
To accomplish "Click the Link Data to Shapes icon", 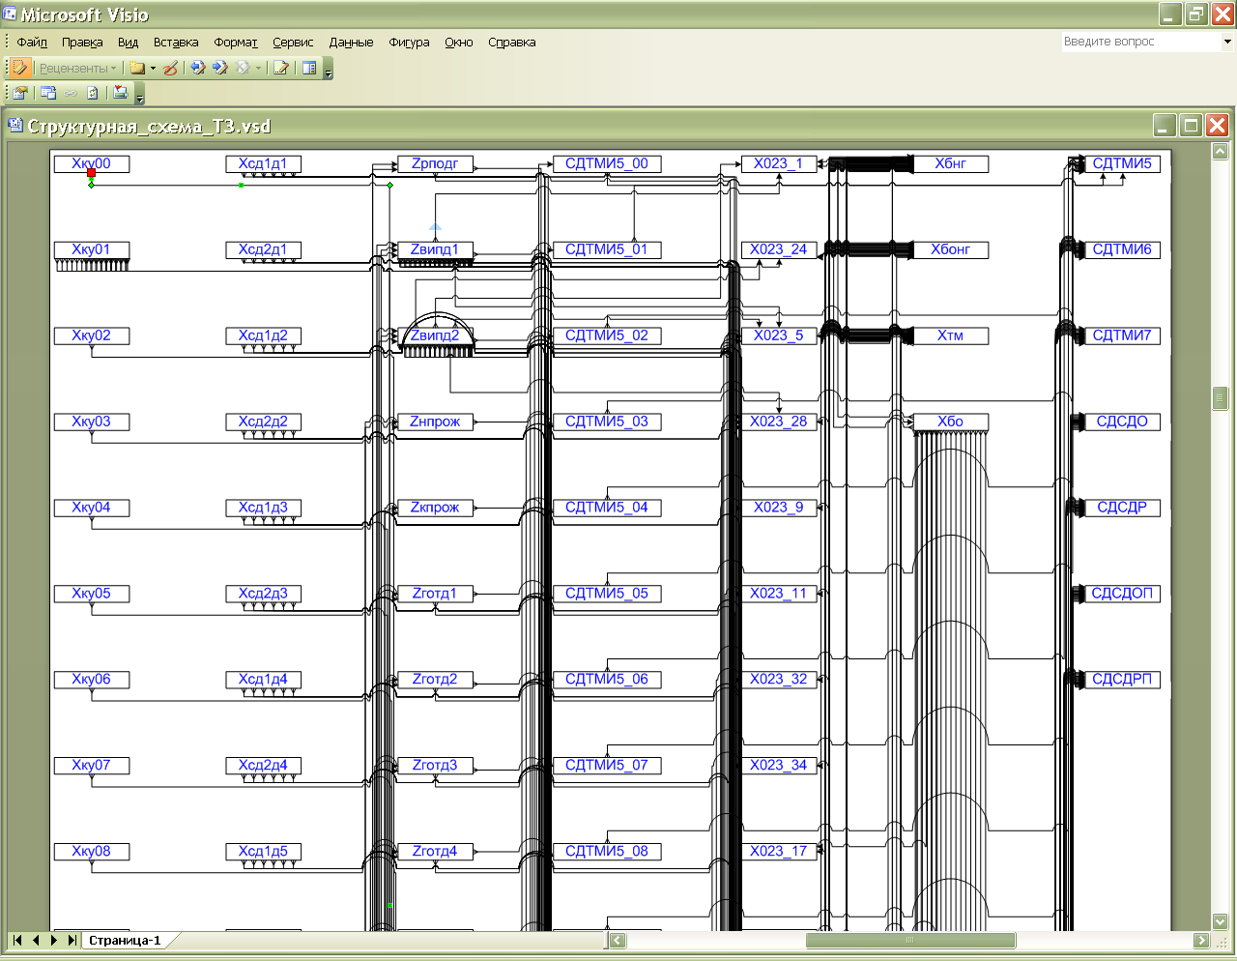I will [x=20, y=93].
